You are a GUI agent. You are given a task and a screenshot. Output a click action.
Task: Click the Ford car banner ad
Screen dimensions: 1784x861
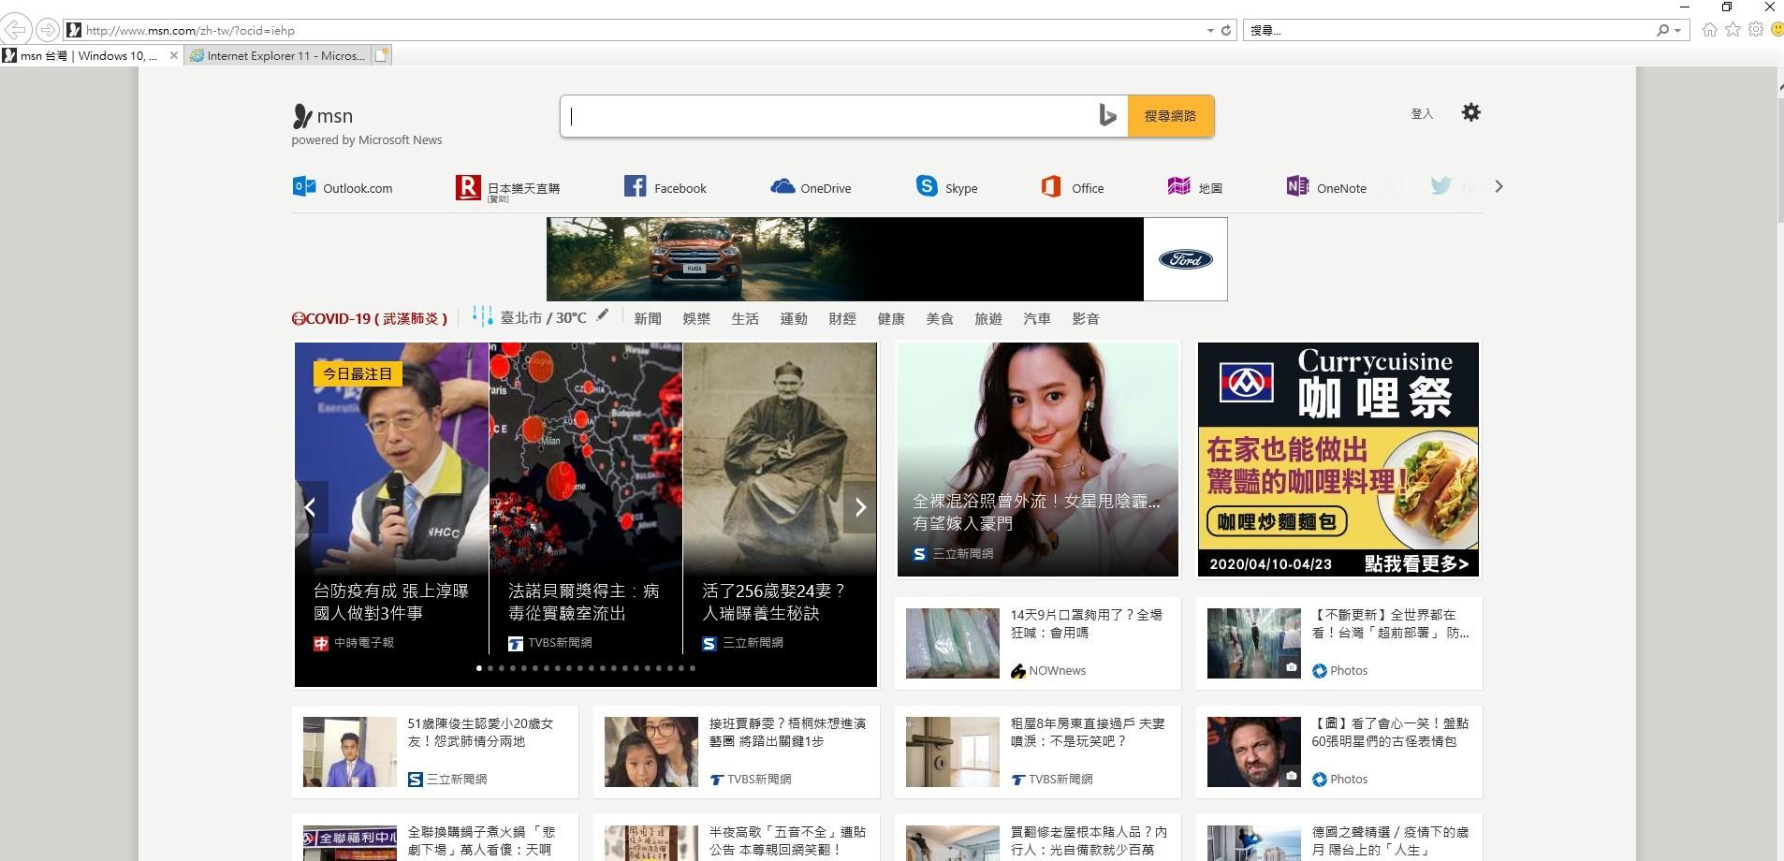tap(886, 259)
